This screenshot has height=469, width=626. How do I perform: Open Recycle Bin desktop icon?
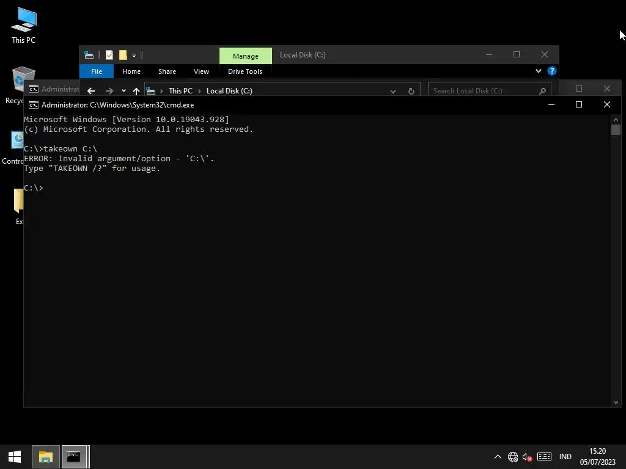point(15,85)
